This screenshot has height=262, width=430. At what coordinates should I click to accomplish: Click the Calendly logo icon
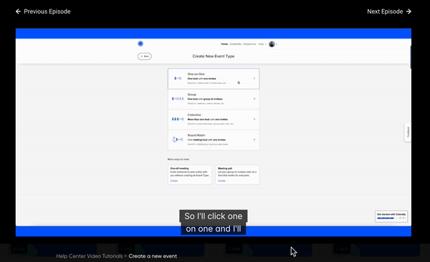[x=140, y=44]
